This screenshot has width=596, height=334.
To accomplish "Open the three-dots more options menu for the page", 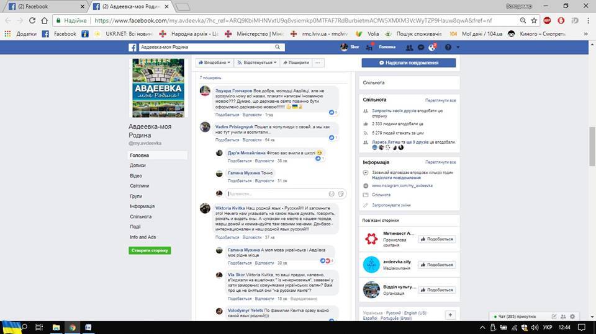I will [318, 63].
